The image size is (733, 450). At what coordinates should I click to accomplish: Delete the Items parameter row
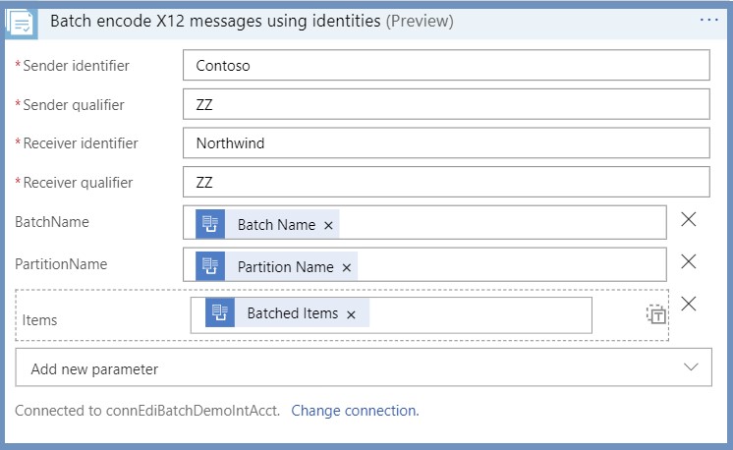[x=689, y=304]
